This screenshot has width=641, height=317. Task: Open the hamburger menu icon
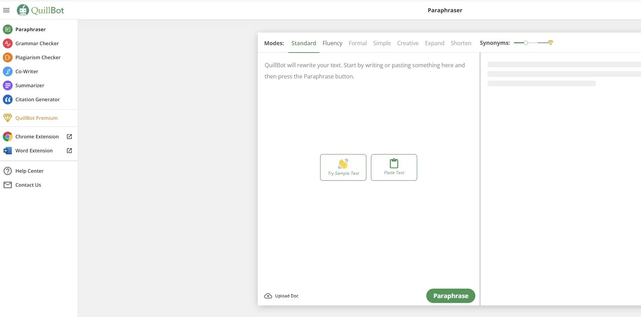point(6,10)
